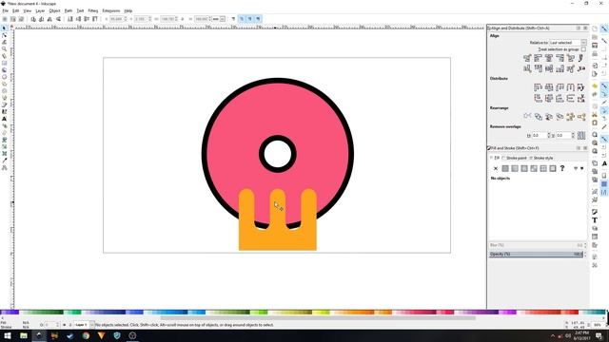The height and width of the screenshot is (342, 609).
Task: Switch to Stroke style tab
Action: coord(541,158)
